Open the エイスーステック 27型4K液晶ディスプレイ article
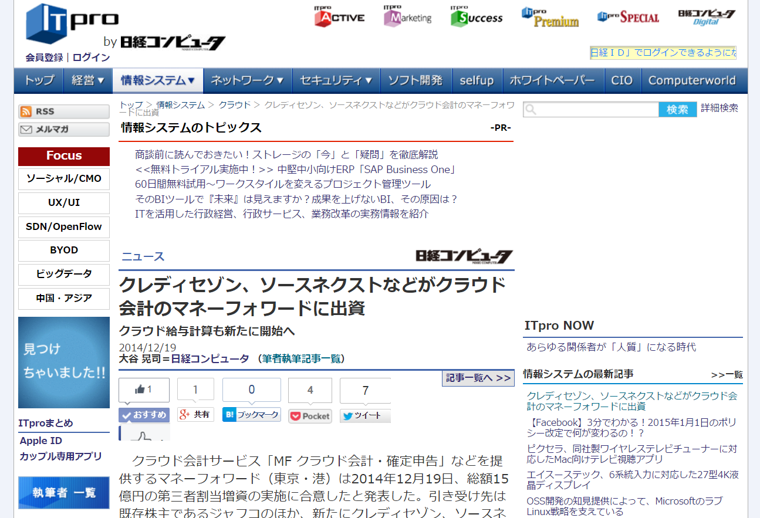 [x=633, y=480]
